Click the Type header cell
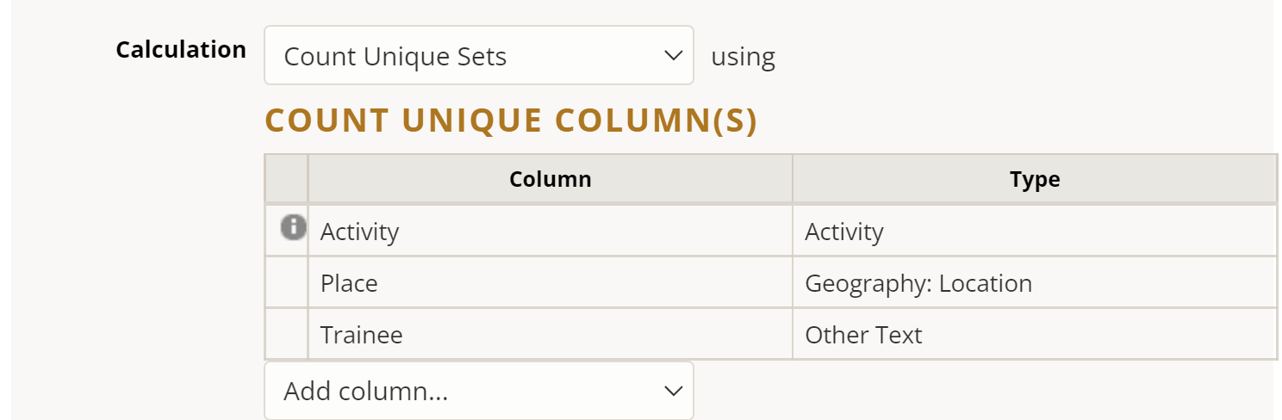This screenshot has height=420, width=1282. click(x=1034, y=179)
